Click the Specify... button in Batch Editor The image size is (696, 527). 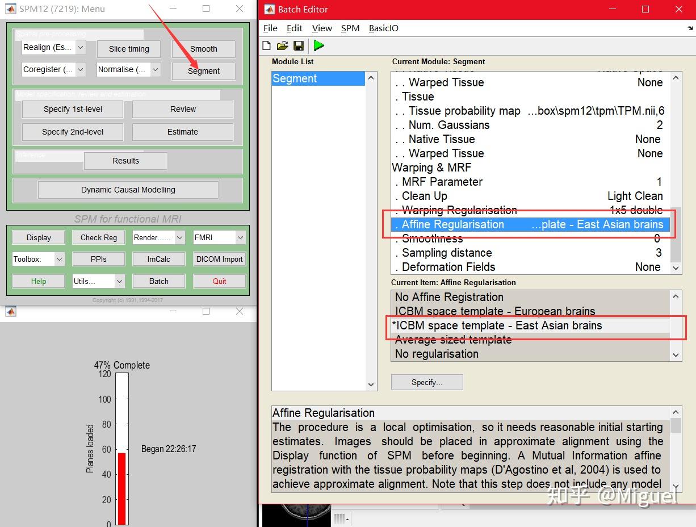[x=427, y=382]
